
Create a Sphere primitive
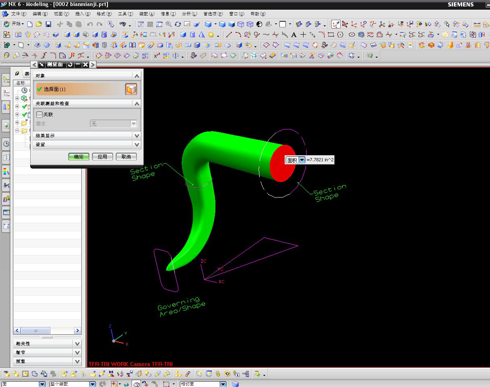click(211, 35)
